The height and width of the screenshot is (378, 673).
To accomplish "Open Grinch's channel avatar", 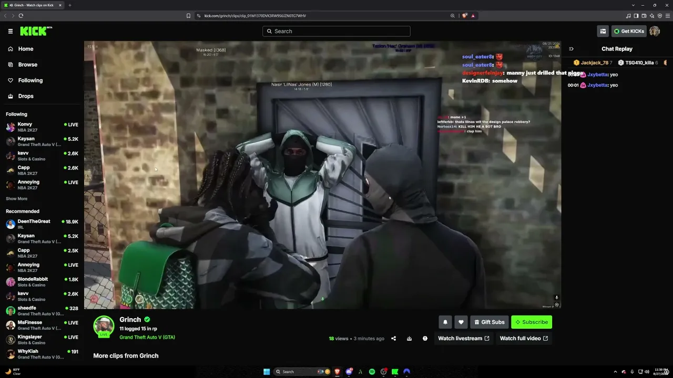I will (x=104, y=326).
